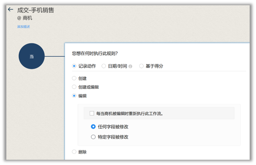This screenshot has width=256, height=165.
Task: Choose the 日期/时间 radio option
Action: click(x=104, y=66)
